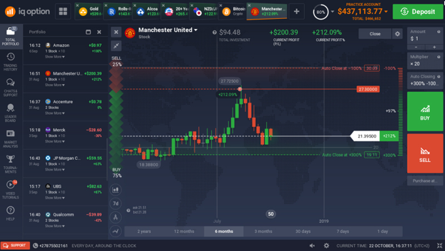445x251 pixels.
Task: Decrease amount with minus stepper
Action: tap(416, 47)
